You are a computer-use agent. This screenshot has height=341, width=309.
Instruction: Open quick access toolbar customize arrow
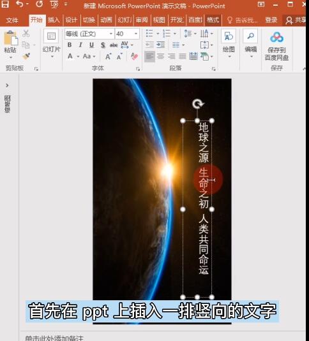tap(66, 4)
